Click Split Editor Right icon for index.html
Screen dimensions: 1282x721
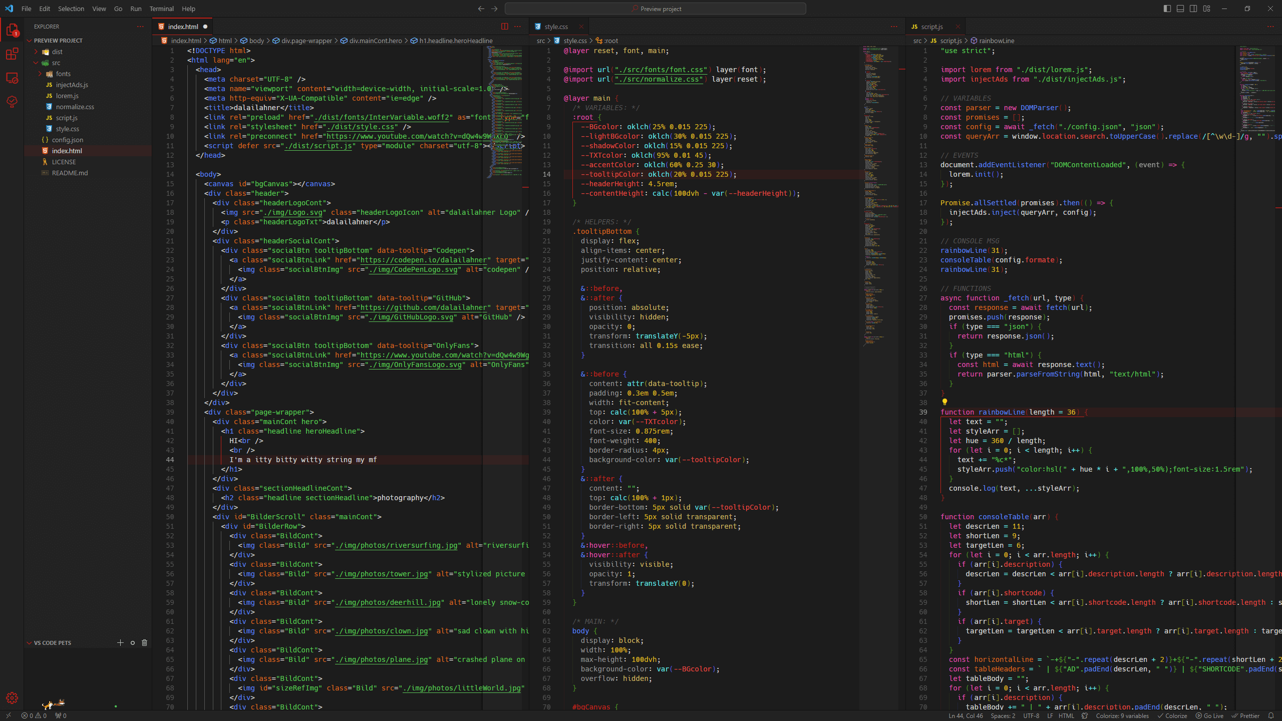(x=504, y=27)
